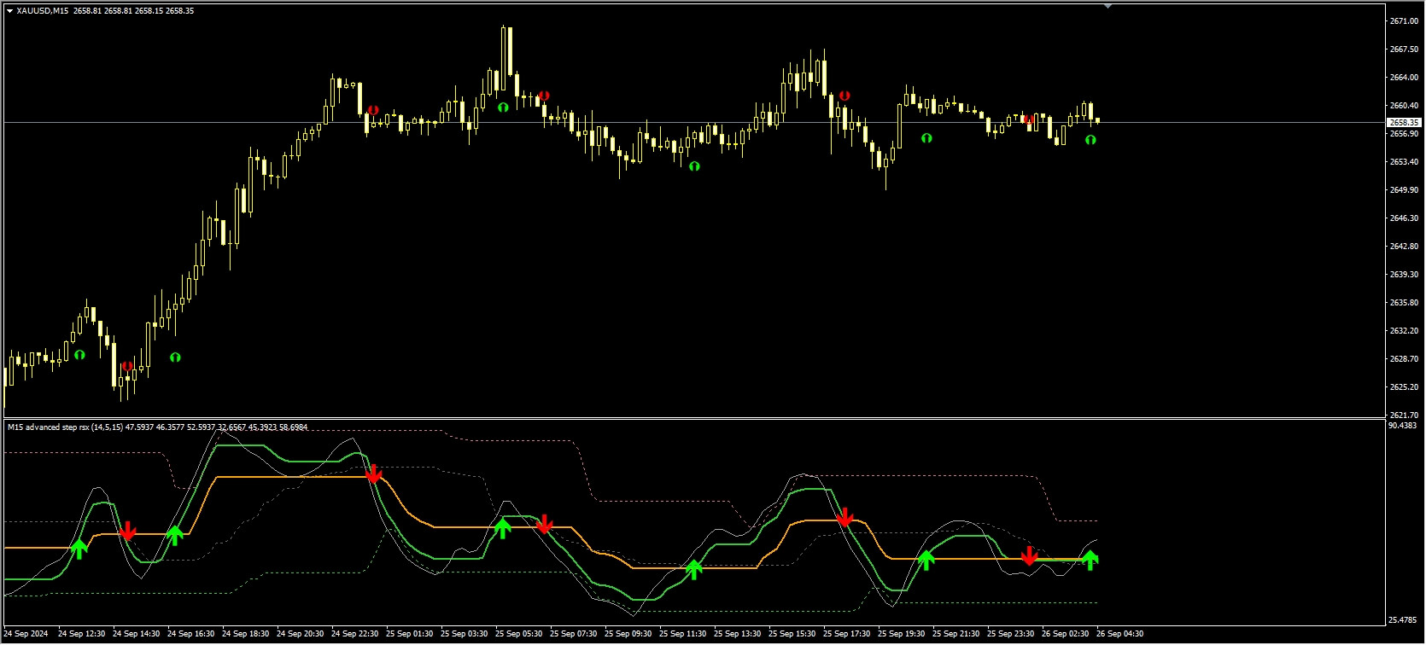Select the rightmost red down arrow in RSX panel
Screen dimensions: 1426x645
tap(1029, 556)
